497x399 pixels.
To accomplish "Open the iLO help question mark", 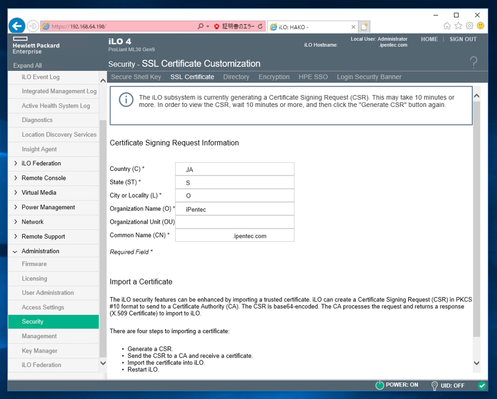I will 473,62.
